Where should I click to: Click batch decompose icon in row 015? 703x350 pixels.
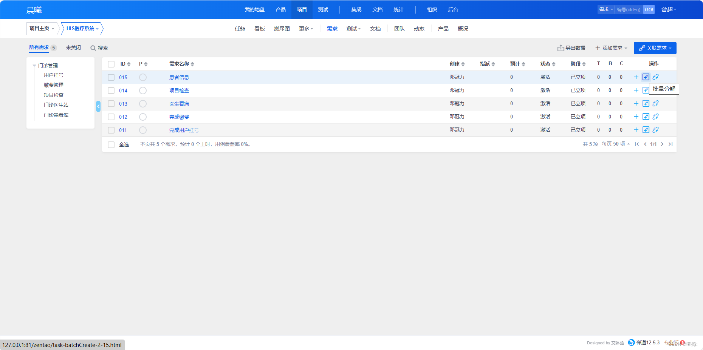point(646,77)
